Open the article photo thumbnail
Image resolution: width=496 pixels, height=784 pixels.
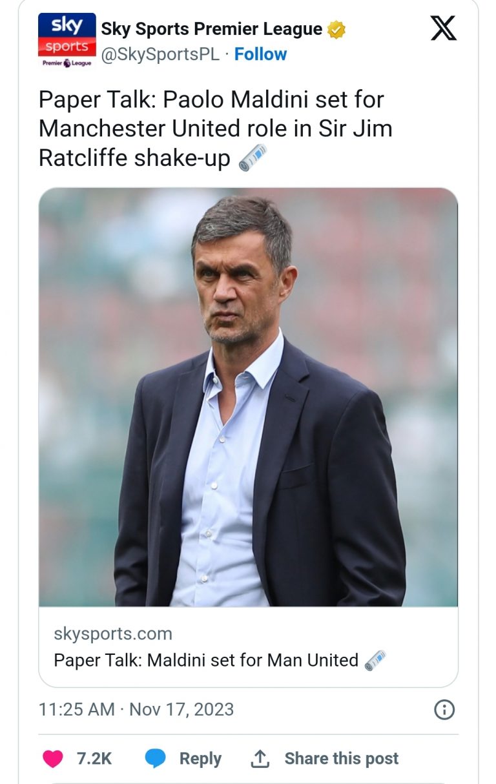[x=248, y=397]
